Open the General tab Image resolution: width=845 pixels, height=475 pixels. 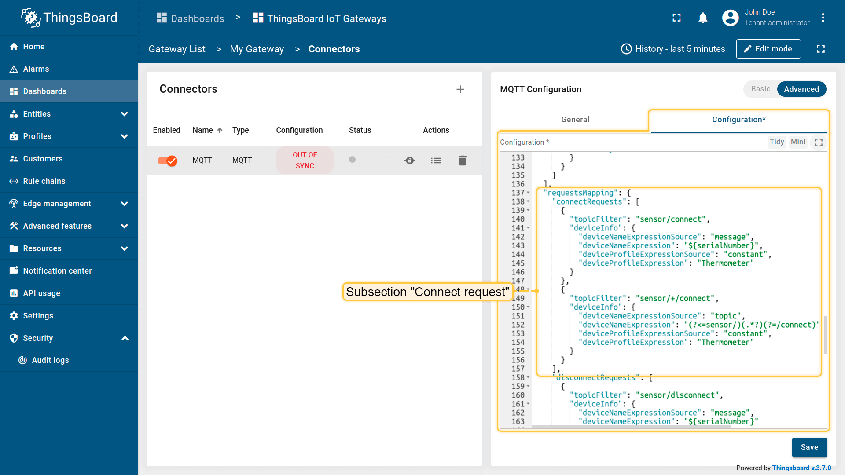(575, 120)
